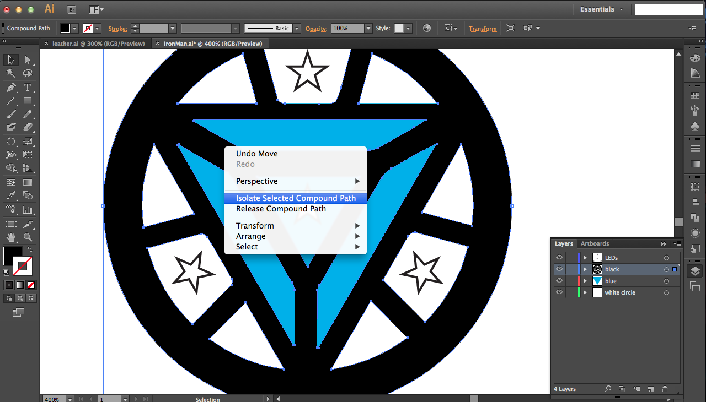Open the Layers panel flyout menu
Viewport: 706px width, 402px height.
678,243
